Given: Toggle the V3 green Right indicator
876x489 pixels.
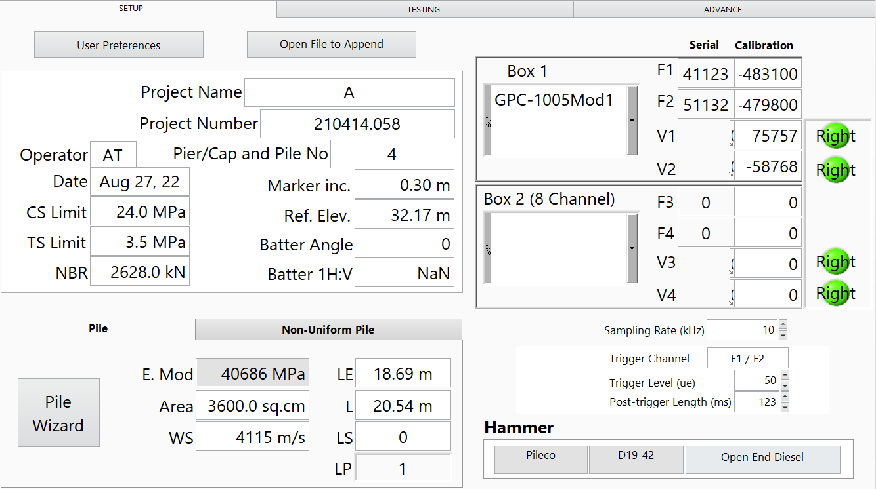Looking at the screenshot, I should click(x=835, y=262).
